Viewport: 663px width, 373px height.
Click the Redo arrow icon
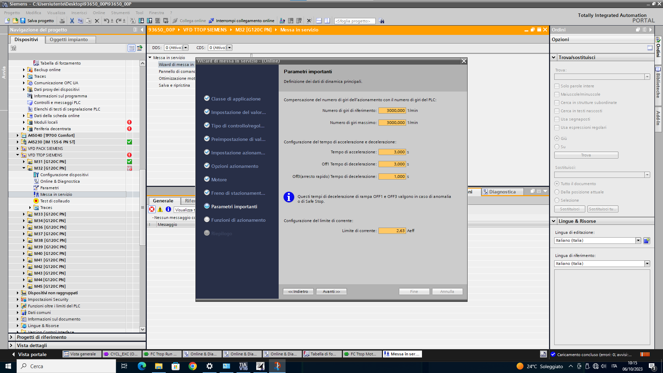coord(118,21)
